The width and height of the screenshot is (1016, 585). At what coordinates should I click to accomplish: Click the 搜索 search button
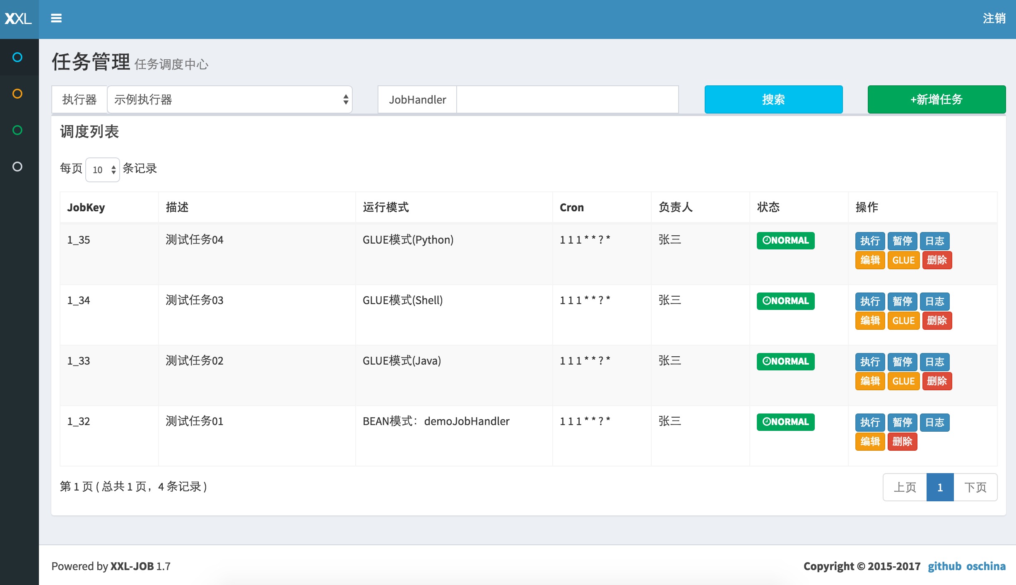(773, 99)
